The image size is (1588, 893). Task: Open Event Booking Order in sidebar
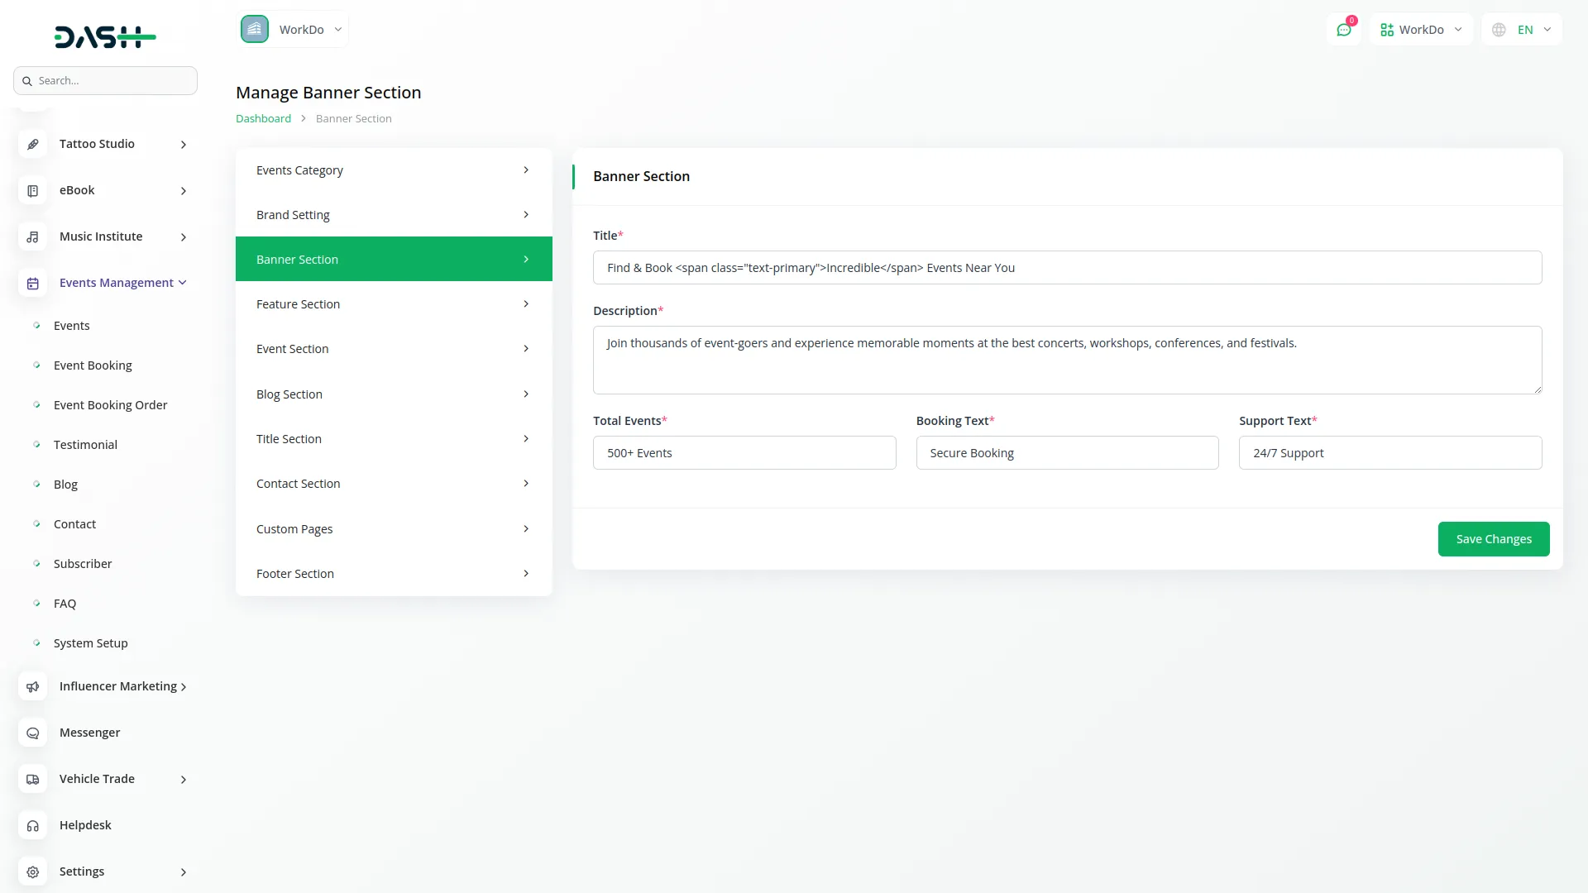[x=110, y=405]
